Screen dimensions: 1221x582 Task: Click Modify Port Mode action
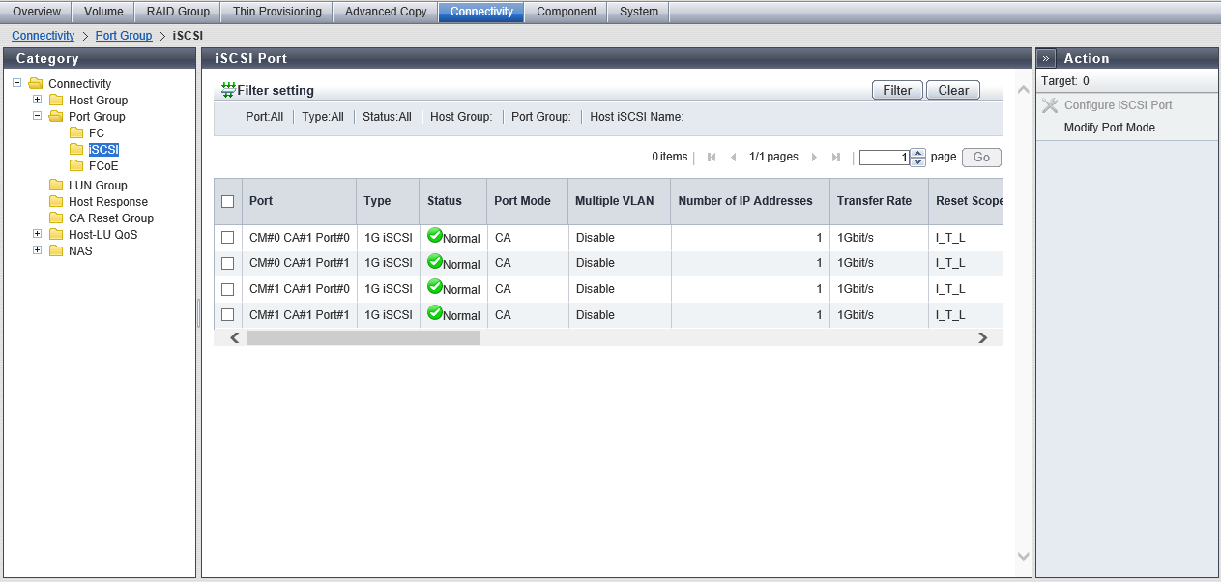[1109, 128]
